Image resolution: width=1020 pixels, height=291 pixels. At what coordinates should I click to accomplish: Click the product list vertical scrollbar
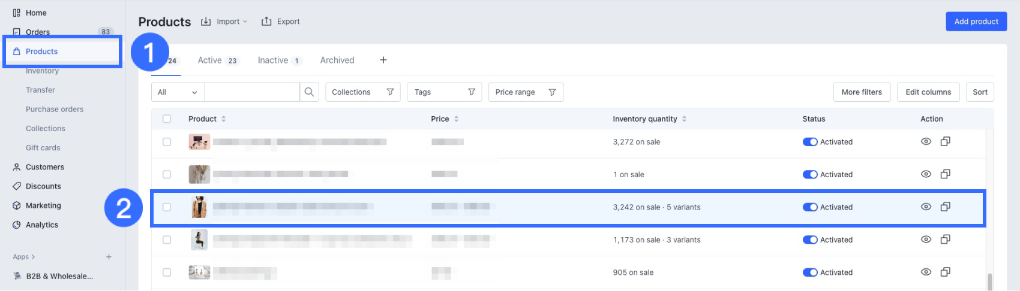tap(989, 281)
